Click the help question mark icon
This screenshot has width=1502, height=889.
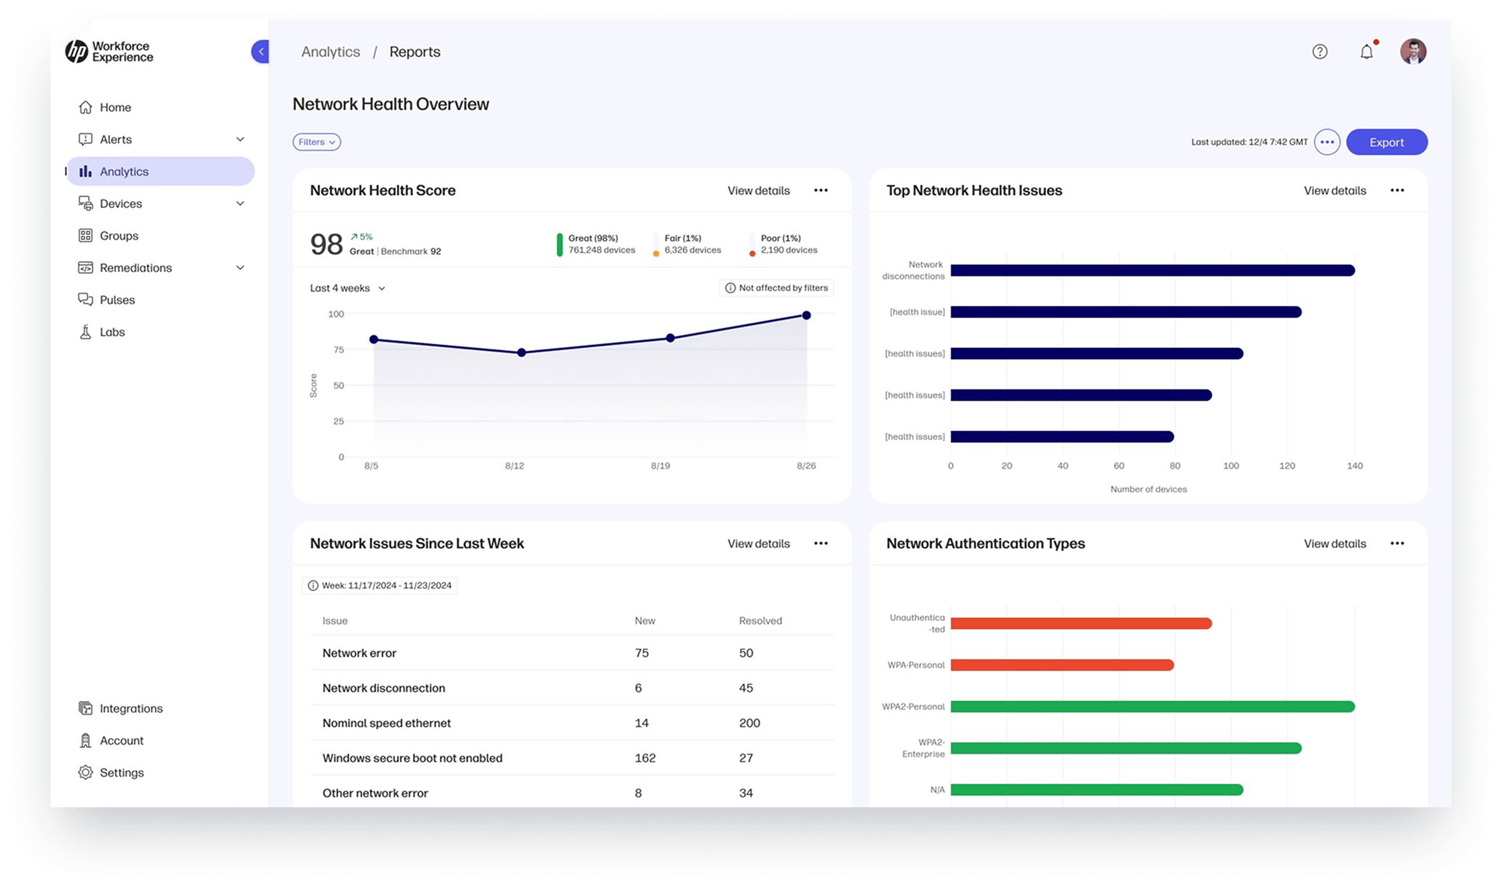tap(1319, 52)
